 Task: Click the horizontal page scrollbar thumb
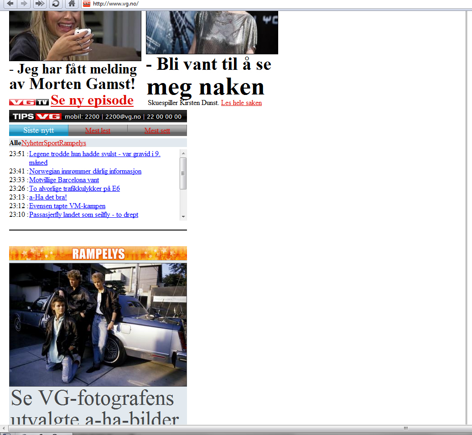pos(241,428)
